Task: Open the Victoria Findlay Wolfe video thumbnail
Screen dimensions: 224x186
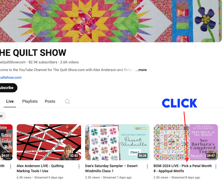Action: click(6, 142)
